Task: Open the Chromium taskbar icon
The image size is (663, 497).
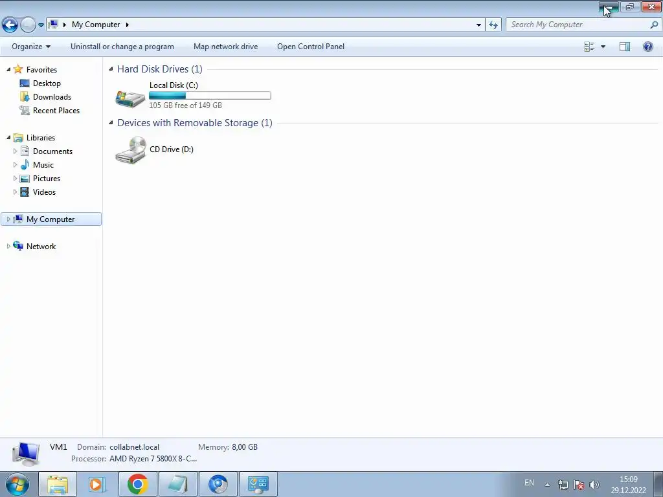Action: pos(218,484)
